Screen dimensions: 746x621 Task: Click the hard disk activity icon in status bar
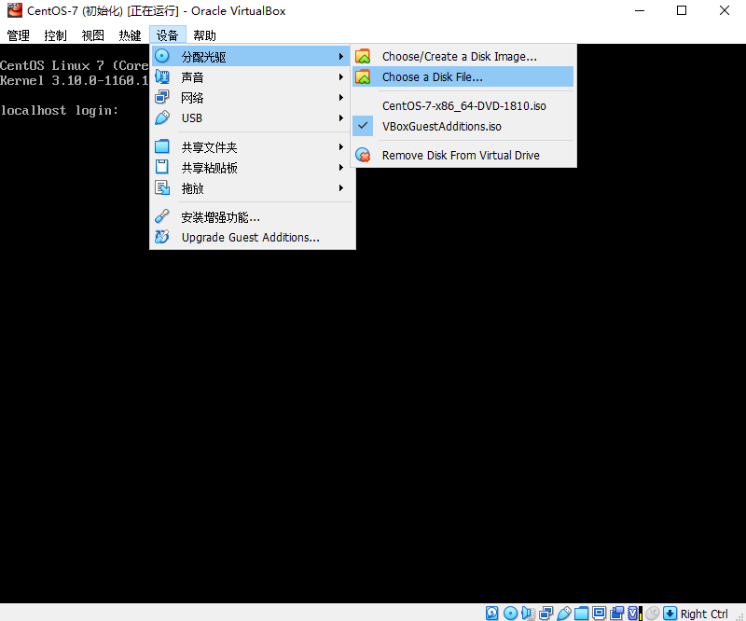492,613
